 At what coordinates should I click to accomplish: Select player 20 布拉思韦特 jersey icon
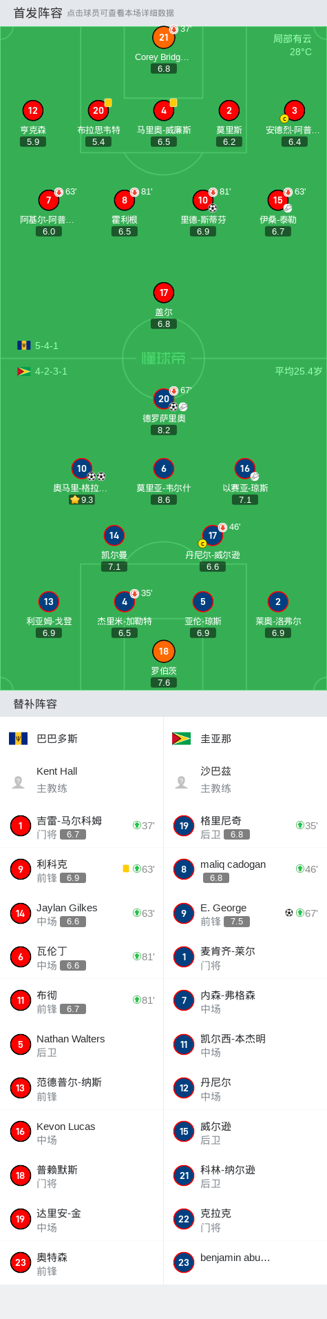click(x=98, y=110)
